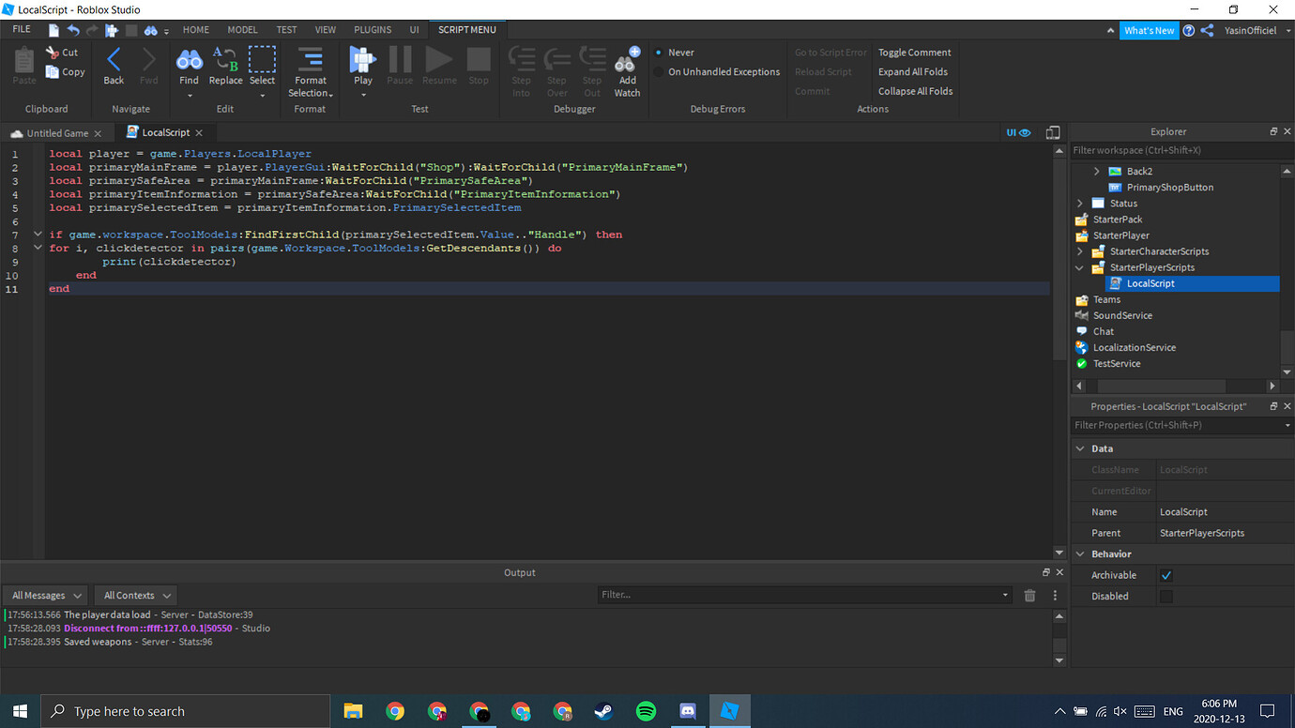Open the All Messages dropdown in Output

[44, 594]
